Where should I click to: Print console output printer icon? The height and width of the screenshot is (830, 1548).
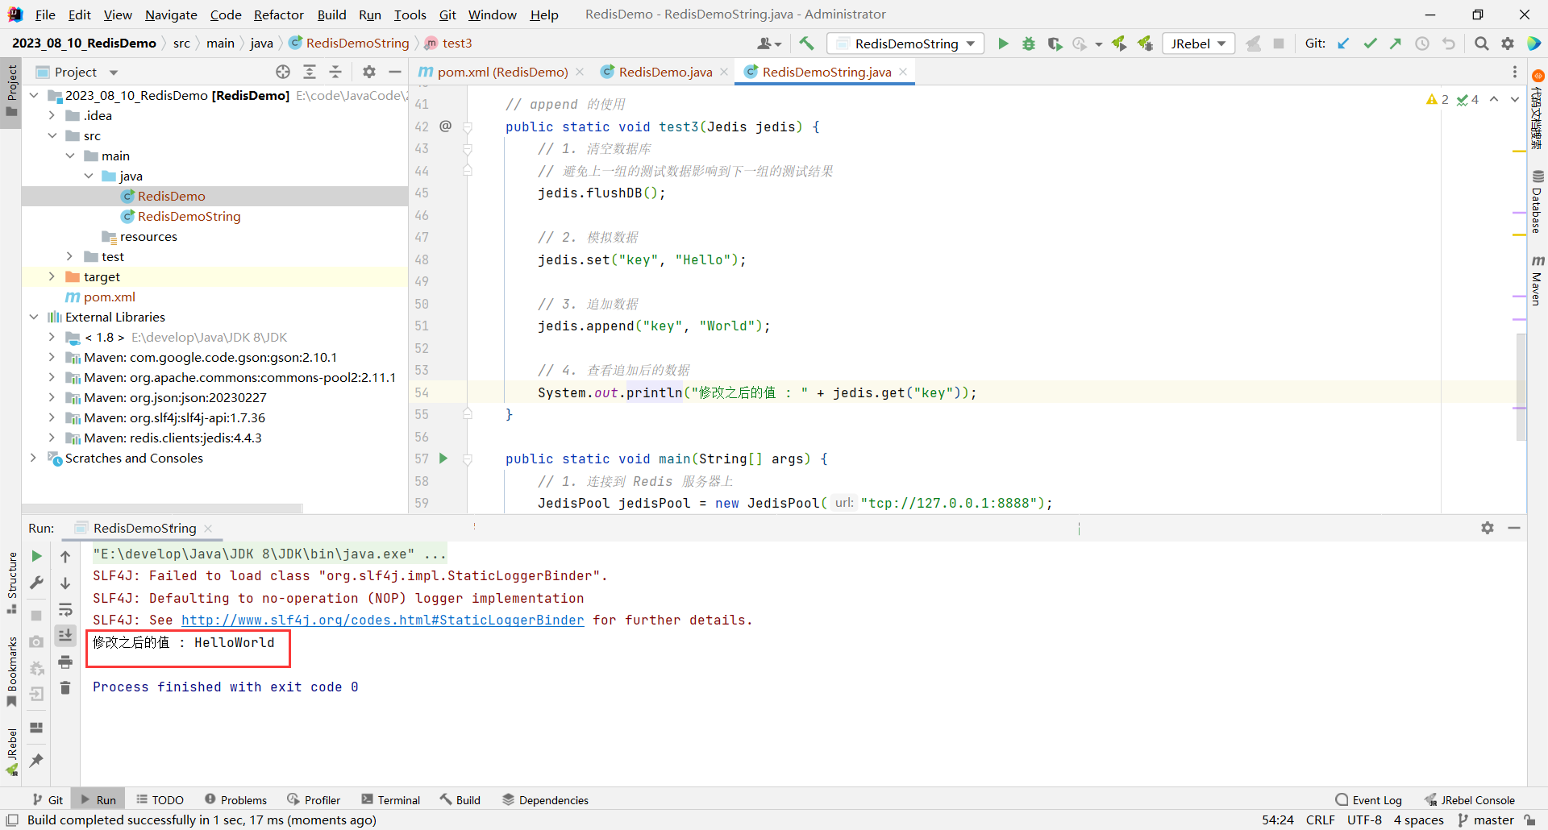point(65,662)
